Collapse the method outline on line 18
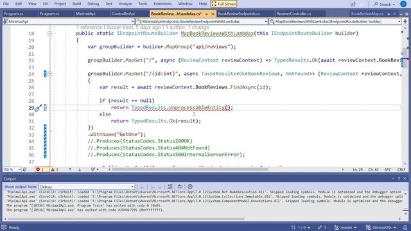The height and width of the screenshot is (231, 411). click(x=49, y=33)
